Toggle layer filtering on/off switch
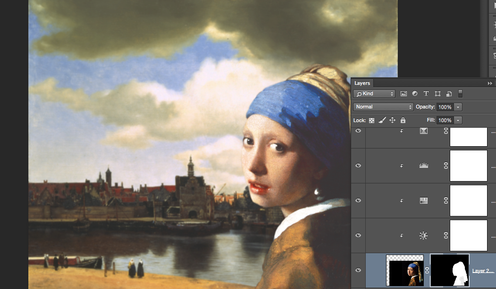 click(x=460, y=93)
